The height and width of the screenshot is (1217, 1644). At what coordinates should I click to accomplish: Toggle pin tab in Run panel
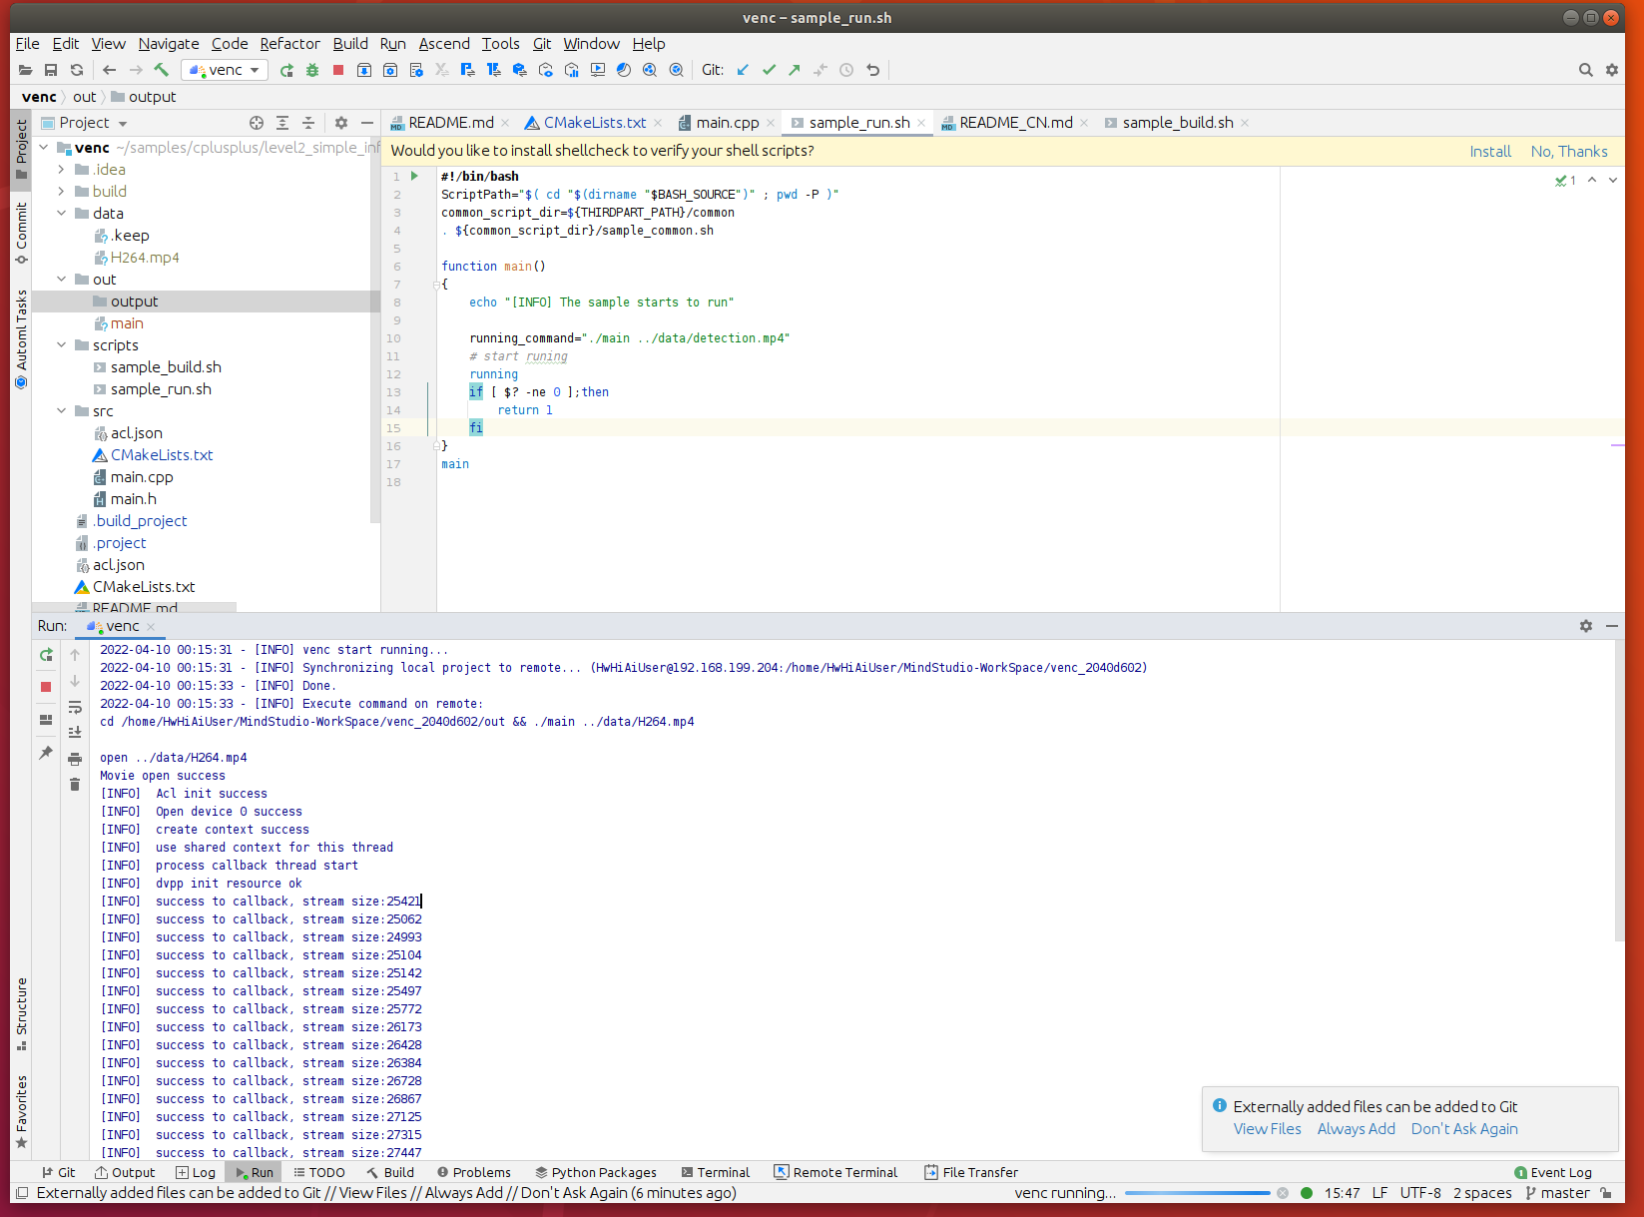click(x=46, y=753)
